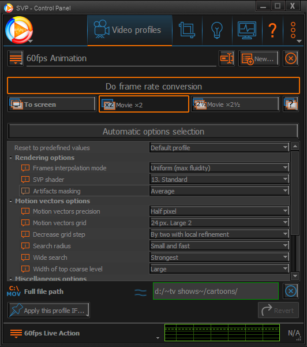Open the custom frame rate question icon
This screenshot has width=307, height=347.
coord(291,104)
